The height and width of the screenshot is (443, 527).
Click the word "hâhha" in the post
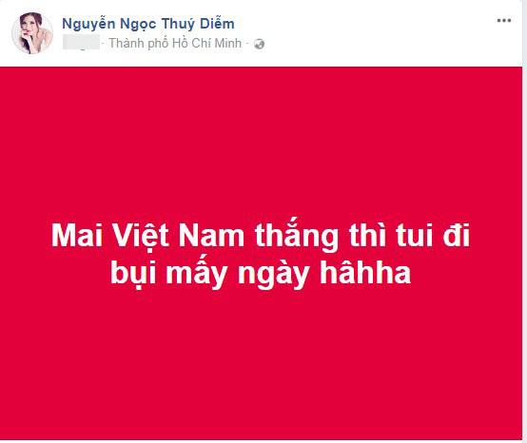pos(365,272)
